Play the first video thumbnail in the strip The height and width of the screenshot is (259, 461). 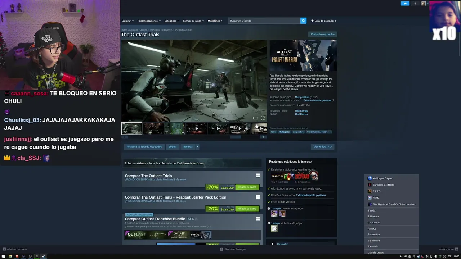pos(197,128)
